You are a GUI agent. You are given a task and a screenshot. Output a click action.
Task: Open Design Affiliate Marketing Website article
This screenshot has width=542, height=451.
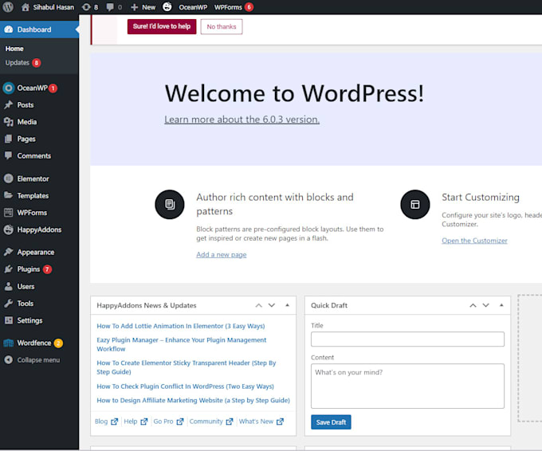[x=193, y=400]
